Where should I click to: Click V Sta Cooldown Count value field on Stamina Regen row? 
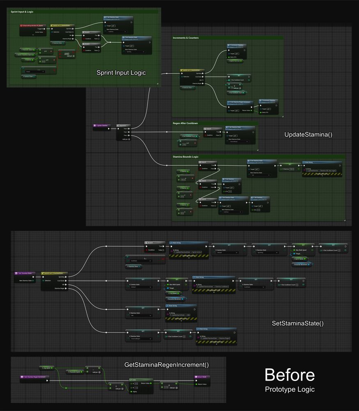point(184,337)
